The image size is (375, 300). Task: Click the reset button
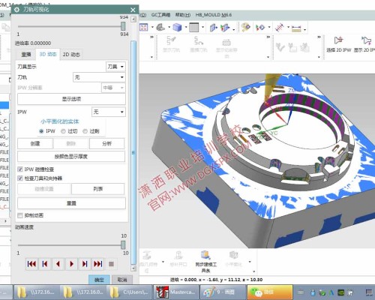[71, 203]
